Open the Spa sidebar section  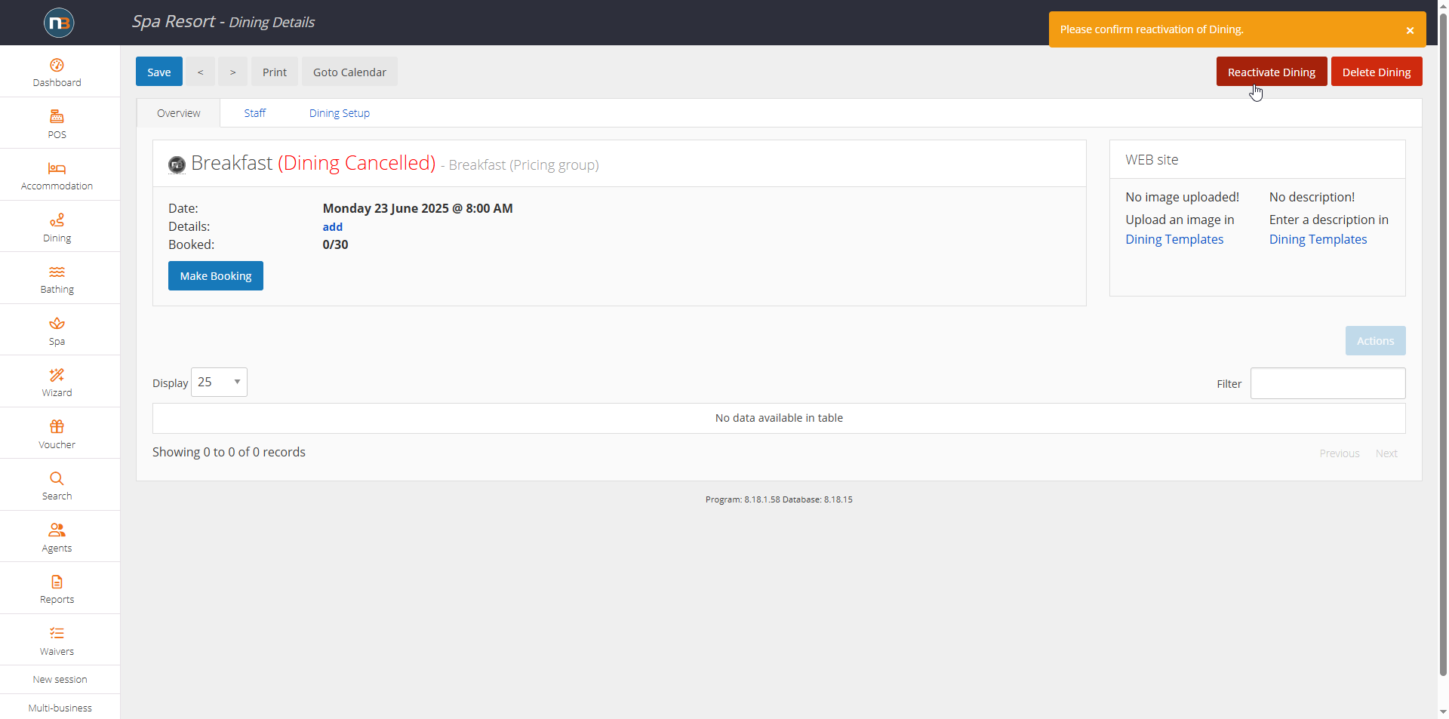pos(57,330)
